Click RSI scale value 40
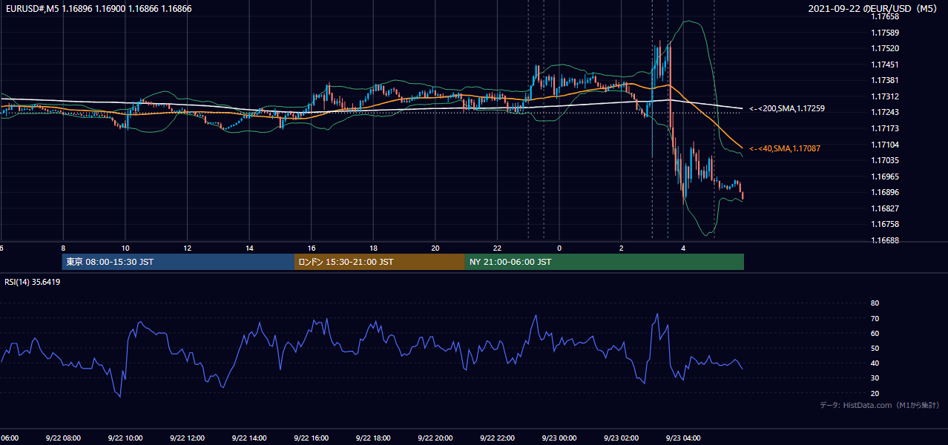The height and width of the screenshot is (445, 948). (875, 363)
